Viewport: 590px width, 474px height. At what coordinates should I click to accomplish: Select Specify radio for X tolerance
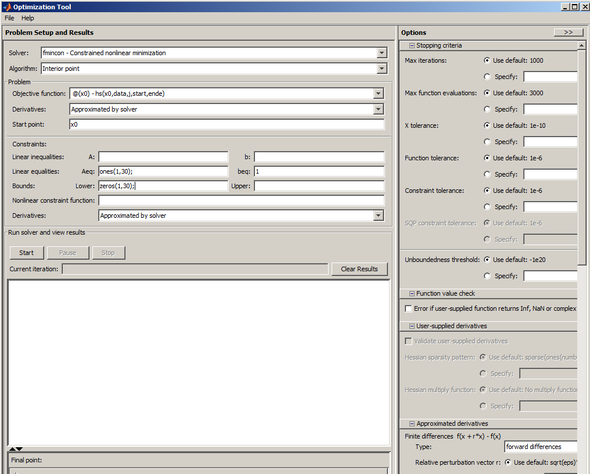[x=487, y=142]
